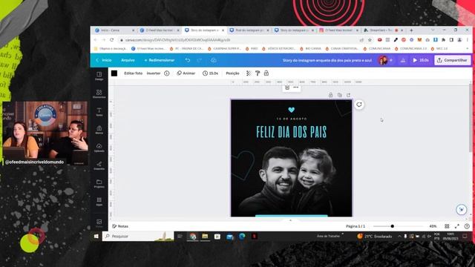475x267 pixels.
Task: Open the Chrome three-dot menu
Action: 468,40
